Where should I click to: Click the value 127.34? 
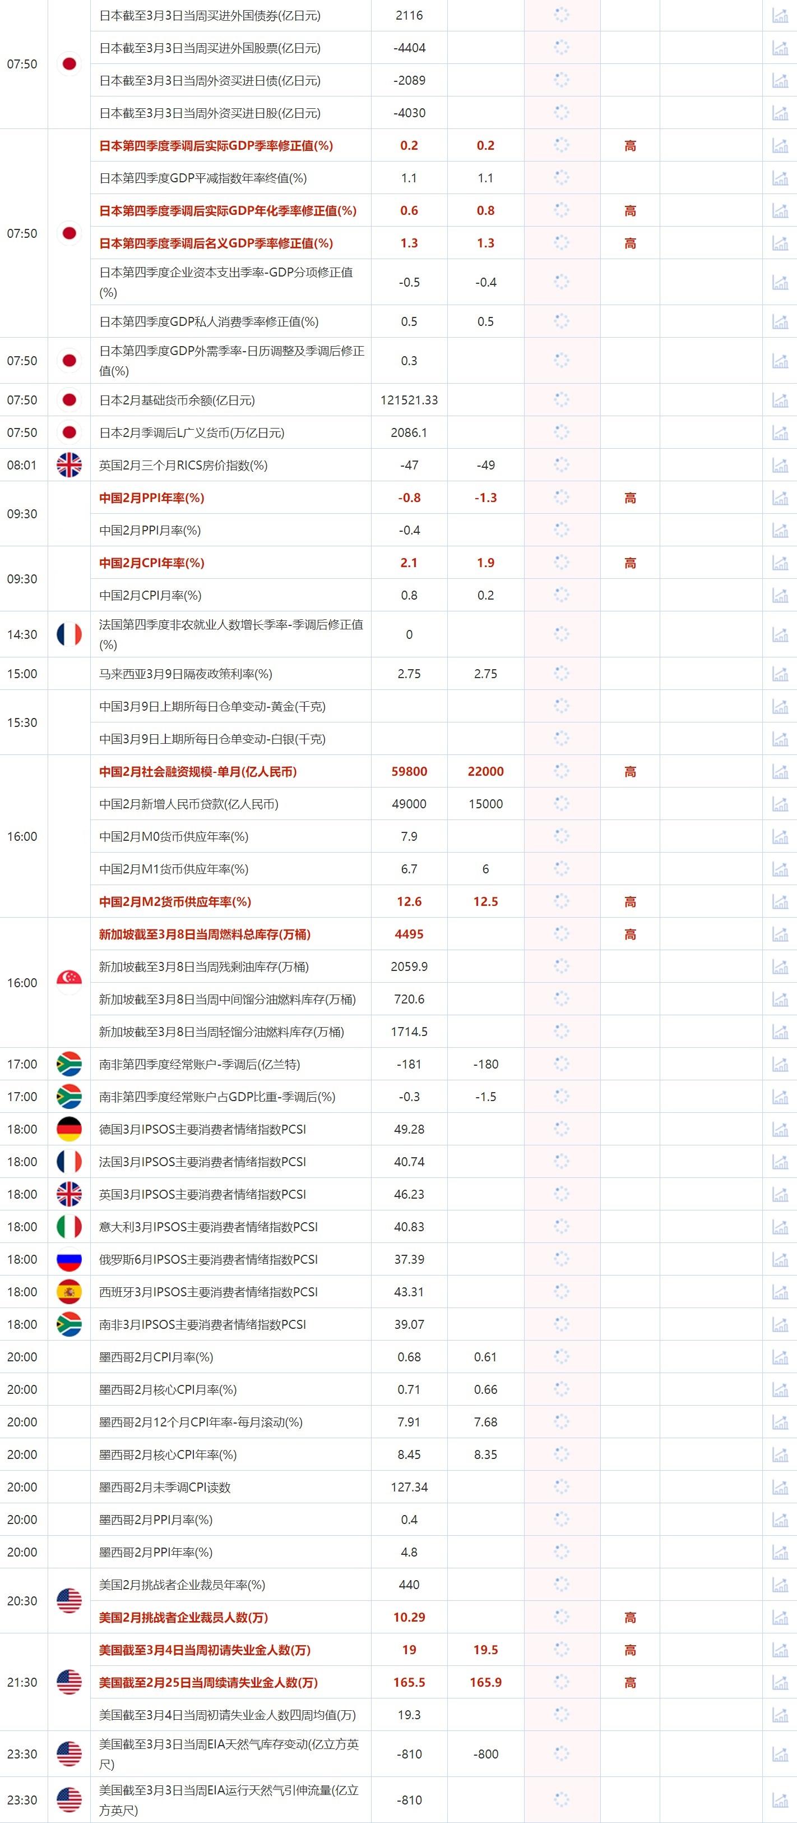pyautogui.click(x=410, y=1488)
